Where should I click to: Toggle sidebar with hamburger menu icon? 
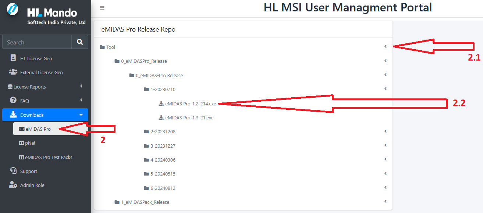(x=102, y=8)
